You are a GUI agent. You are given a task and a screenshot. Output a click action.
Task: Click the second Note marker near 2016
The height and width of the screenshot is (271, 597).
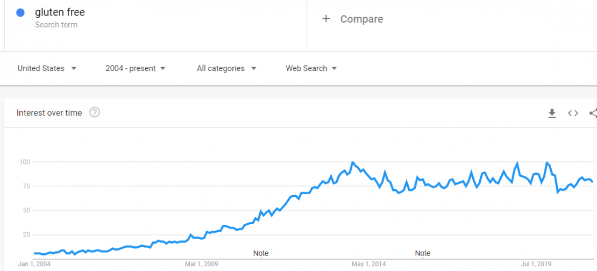[x=423, y=253]
